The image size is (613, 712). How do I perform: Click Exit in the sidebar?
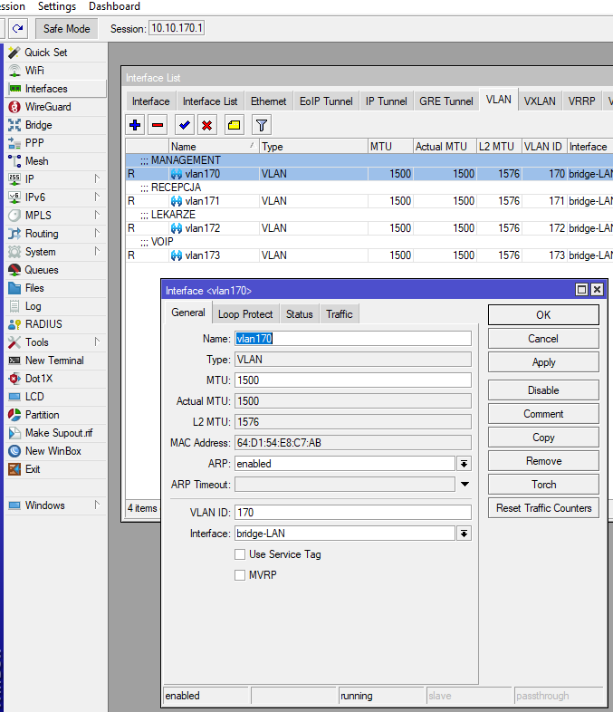pos(56,469)
